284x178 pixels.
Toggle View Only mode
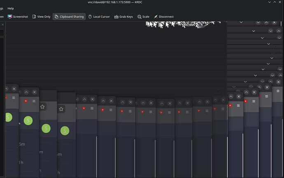pos(42,17)
